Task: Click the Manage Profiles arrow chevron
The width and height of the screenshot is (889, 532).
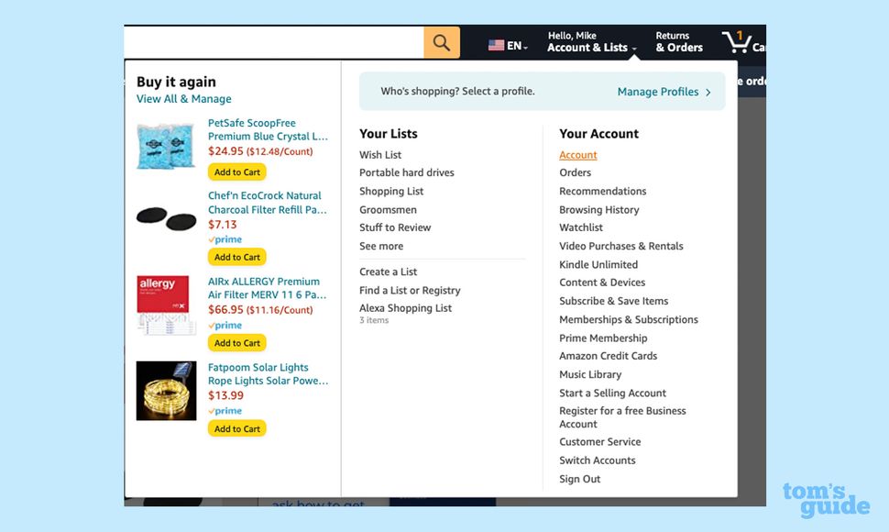Action: (x=708, y=91)
